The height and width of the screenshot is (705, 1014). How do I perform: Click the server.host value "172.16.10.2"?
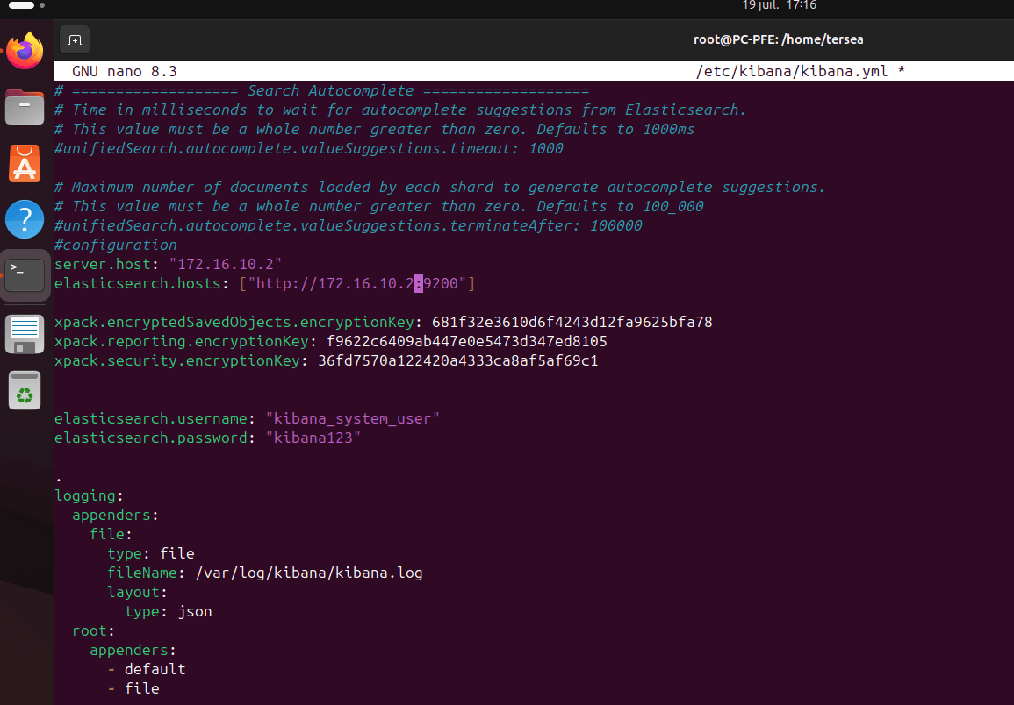[225, 264]
